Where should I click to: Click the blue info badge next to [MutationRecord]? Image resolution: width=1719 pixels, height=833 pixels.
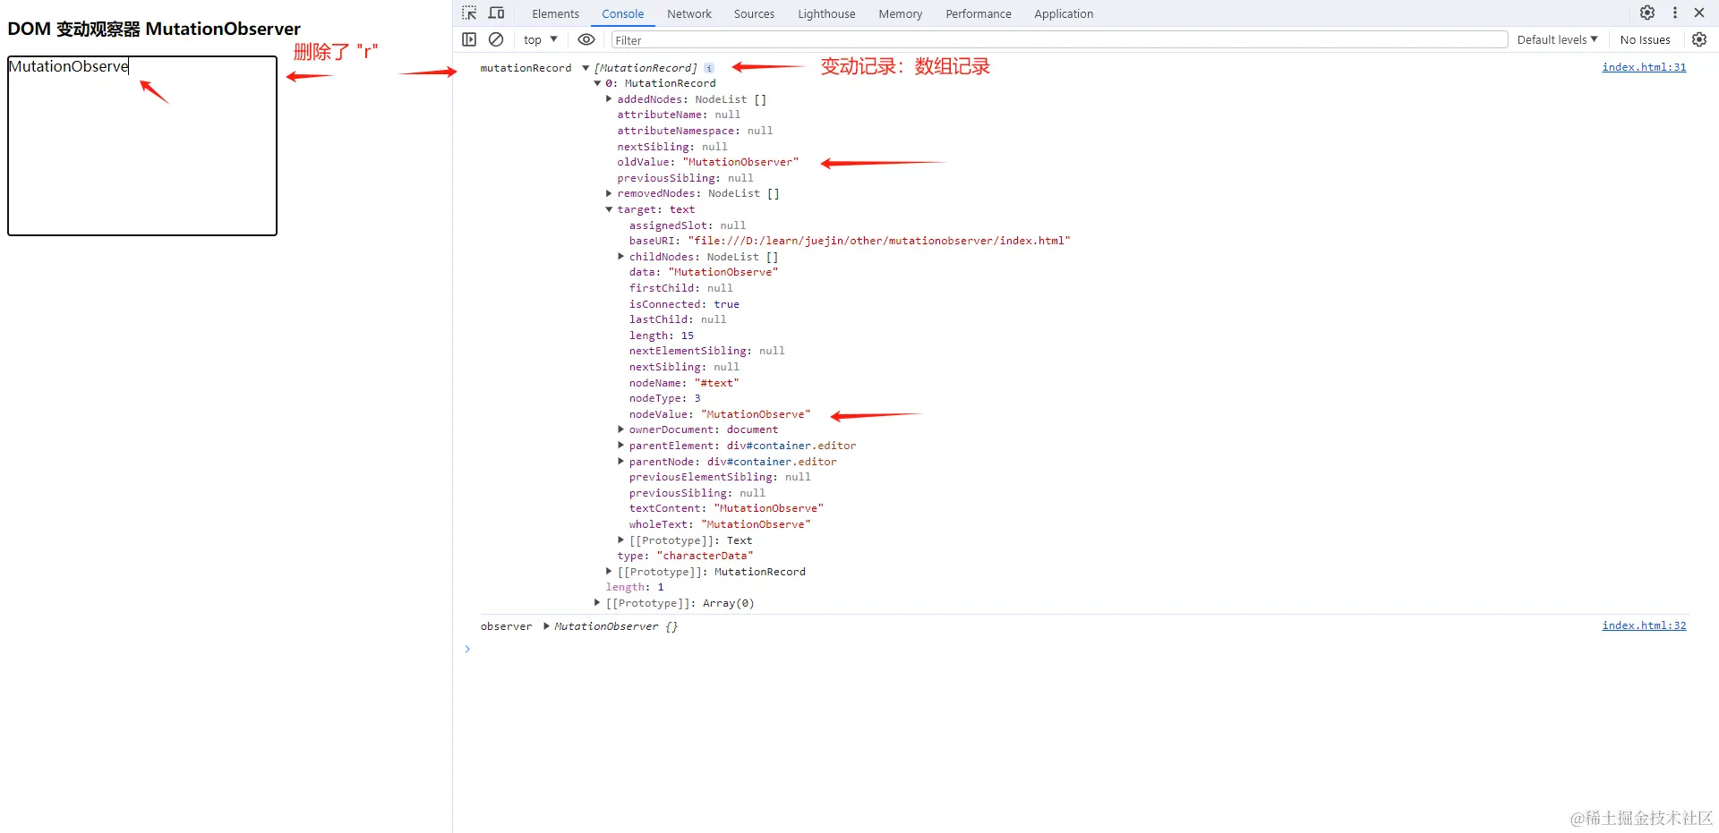(709, 68)
